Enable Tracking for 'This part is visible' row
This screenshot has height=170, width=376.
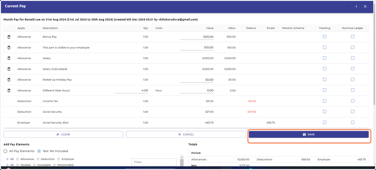click(325, 47)
